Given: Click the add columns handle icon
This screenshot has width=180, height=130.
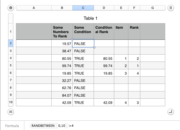Looking at the screenshot, I should click(171, 8).
